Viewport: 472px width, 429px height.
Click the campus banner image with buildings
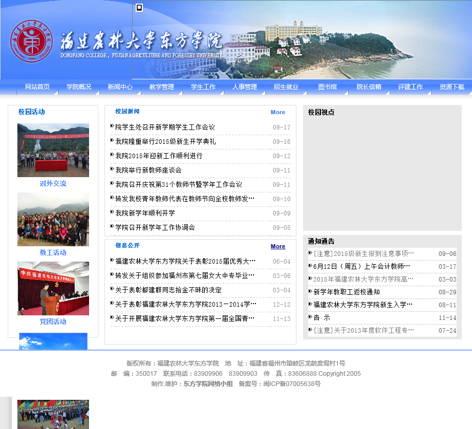pos(302,40)
